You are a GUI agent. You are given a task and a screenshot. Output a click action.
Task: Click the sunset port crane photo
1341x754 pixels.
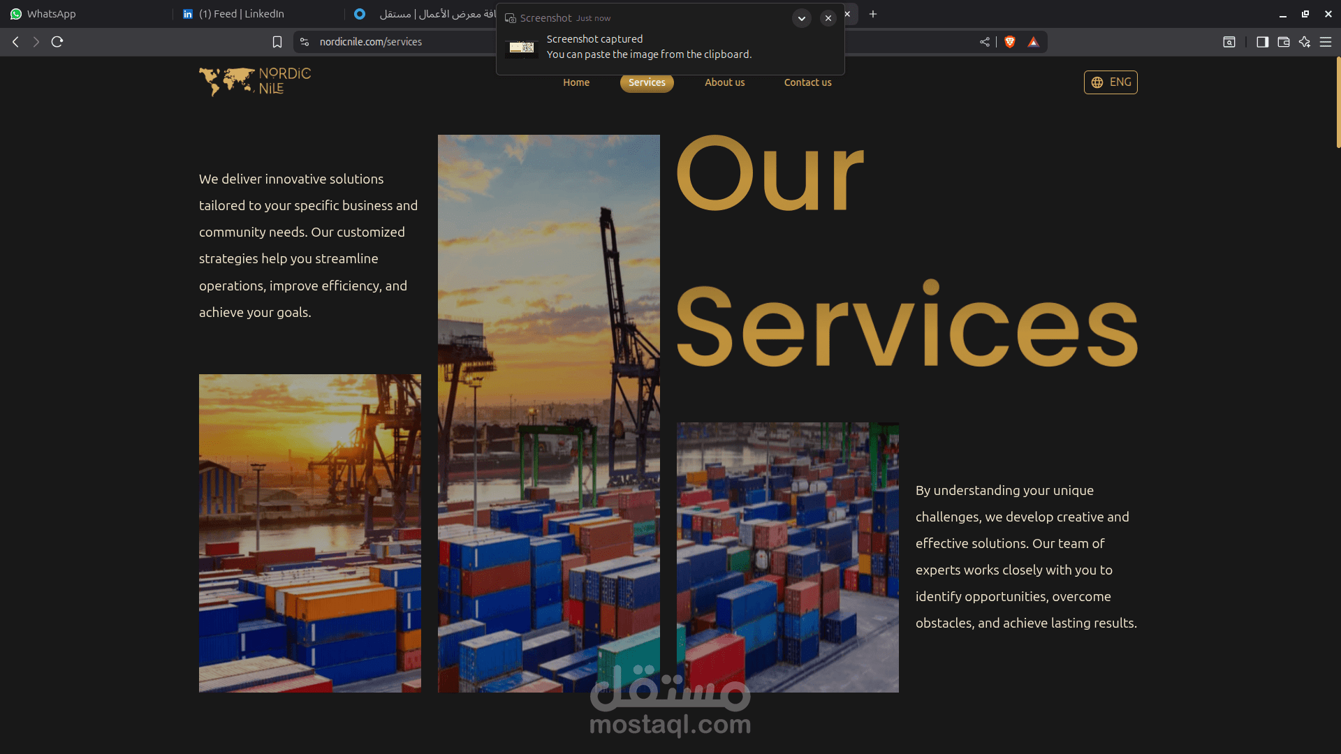point(310,533)
